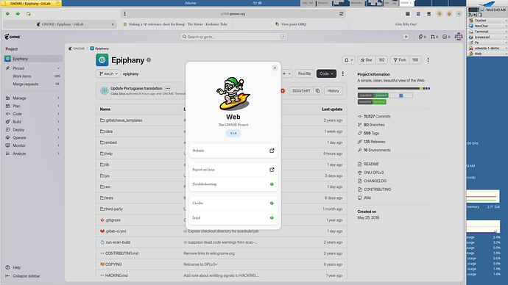Open Merge requests in the sidebar
Screen dimensions: 508x285
tap(33, 84)
